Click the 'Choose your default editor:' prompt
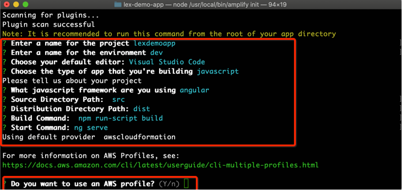The width and height of the screenshot is (402, 190). pyautogui.click(x=68, y=62)
